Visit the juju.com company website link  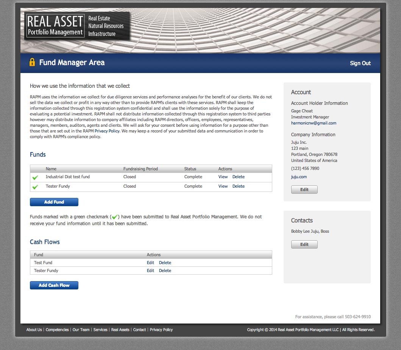coord(299,177)
